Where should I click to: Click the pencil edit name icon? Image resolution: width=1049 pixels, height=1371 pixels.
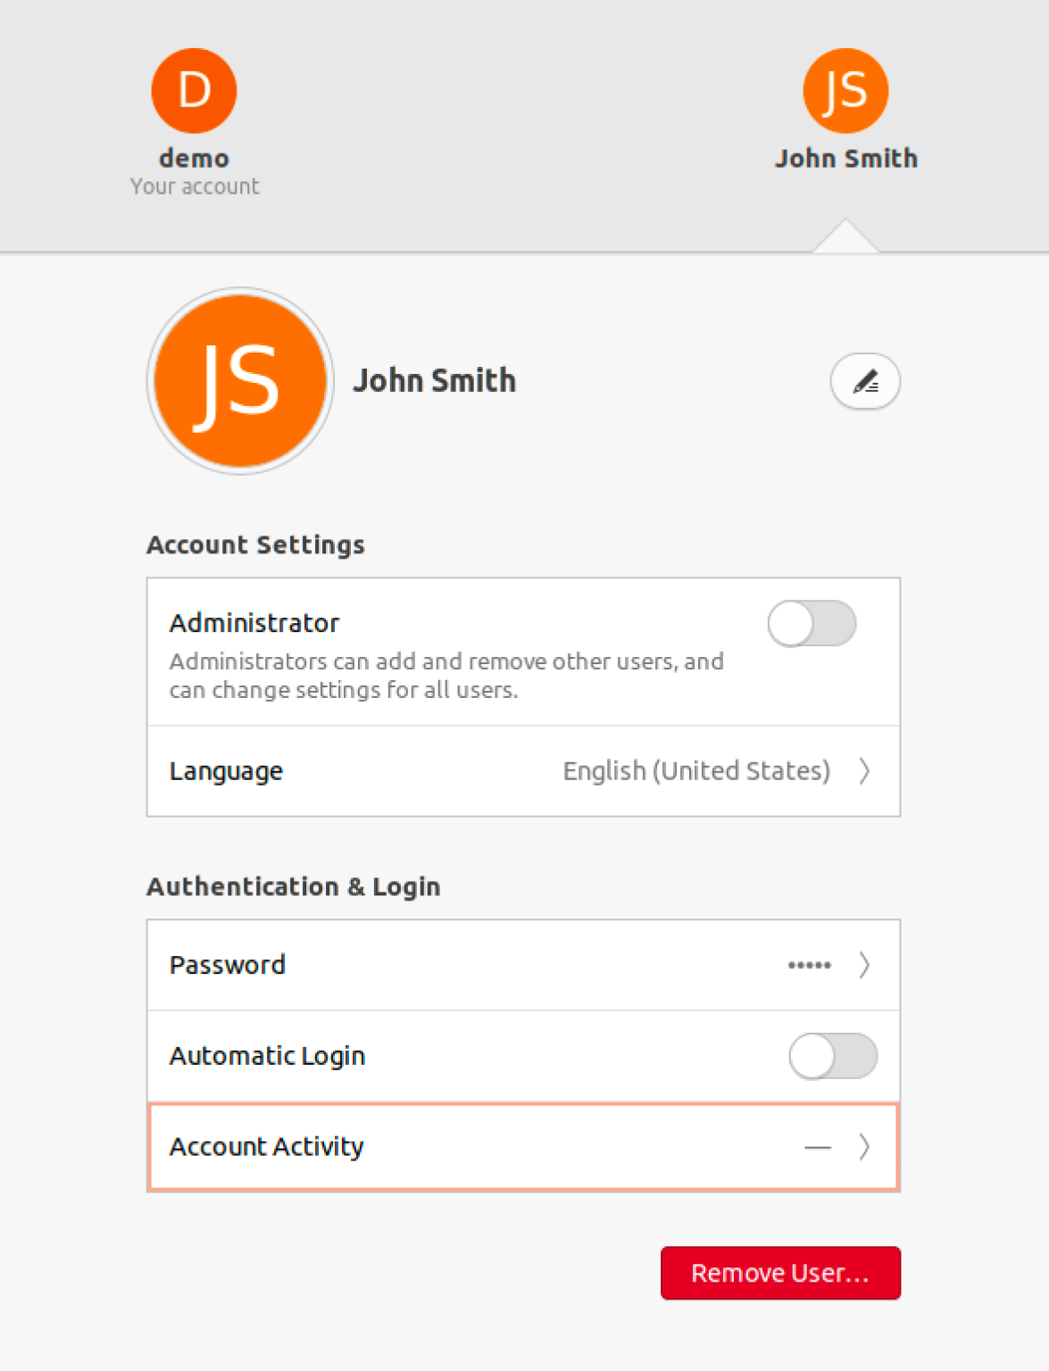coord(865,382)
